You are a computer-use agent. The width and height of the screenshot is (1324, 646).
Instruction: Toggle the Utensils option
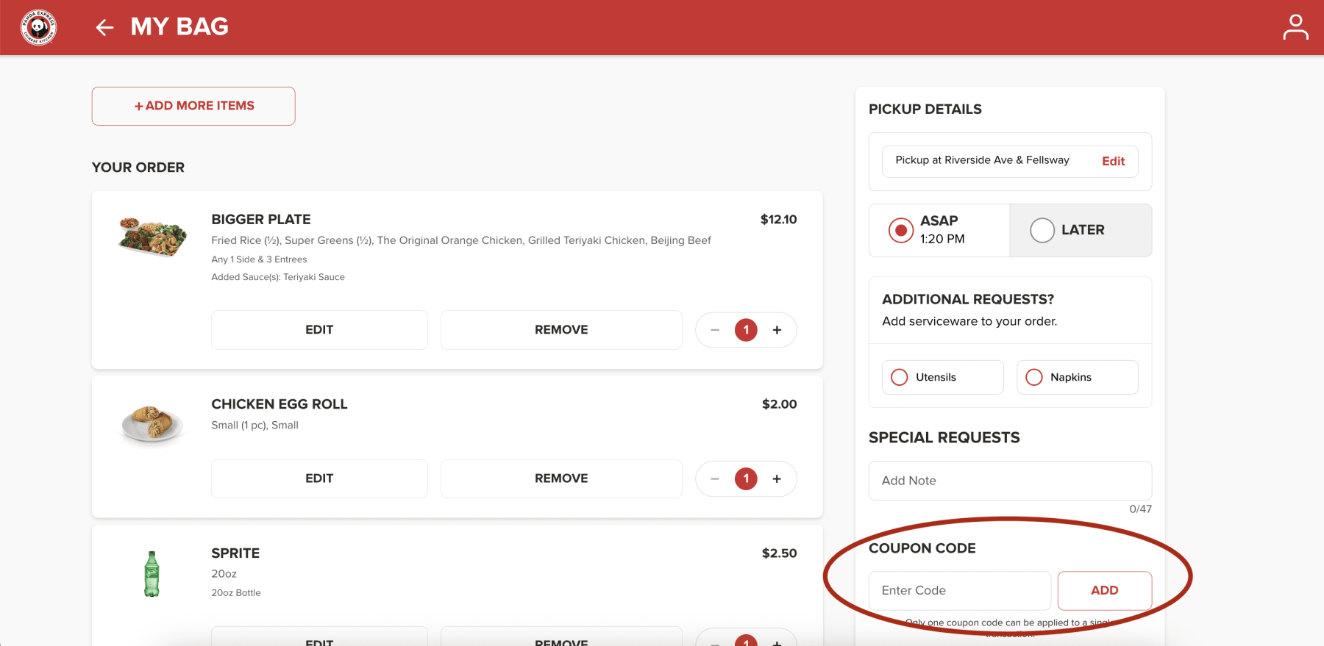point(942,377)
